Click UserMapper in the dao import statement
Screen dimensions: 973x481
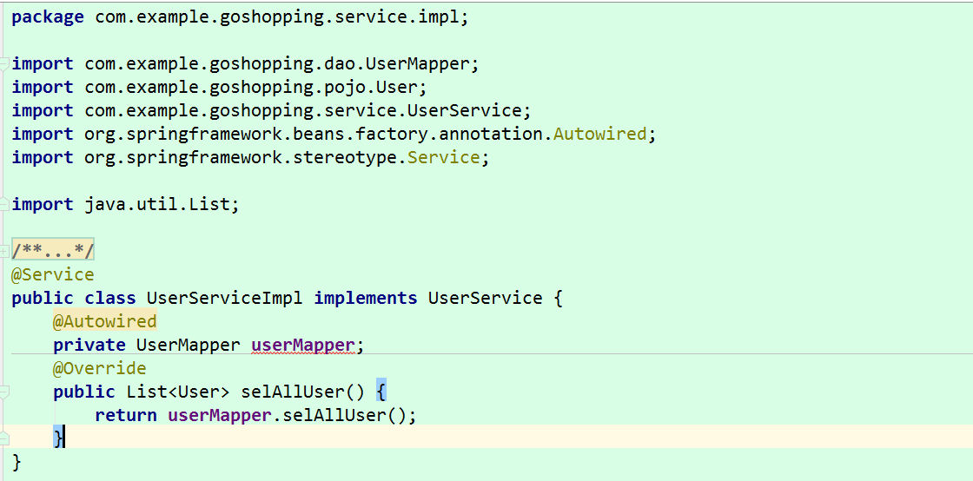pos(417,63)
